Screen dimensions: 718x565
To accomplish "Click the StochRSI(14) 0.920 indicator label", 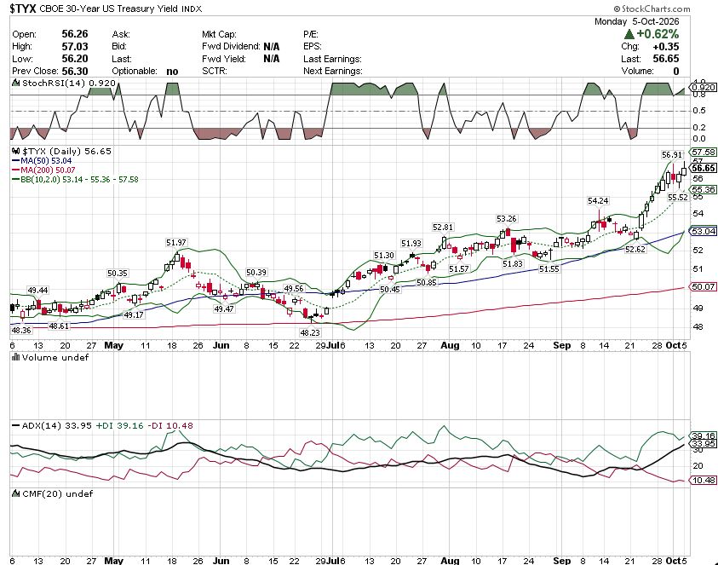I will click(x=69, y=84).
